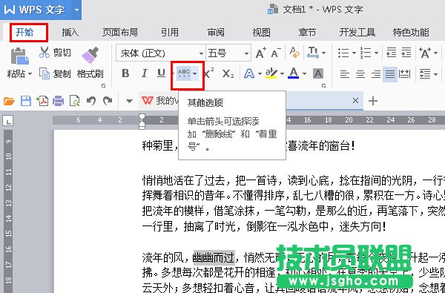Click the save disk icon
445x293 pixels.
(26, 101)
